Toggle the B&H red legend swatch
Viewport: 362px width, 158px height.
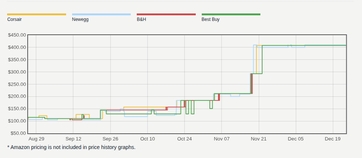pos(166,14)
